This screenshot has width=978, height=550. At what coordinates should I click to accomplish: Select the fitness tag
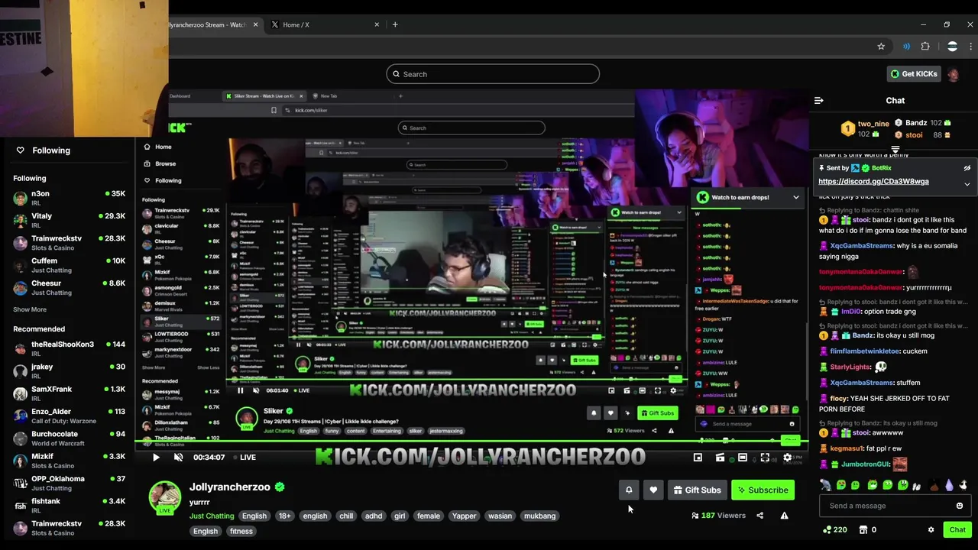click(241, 531)
